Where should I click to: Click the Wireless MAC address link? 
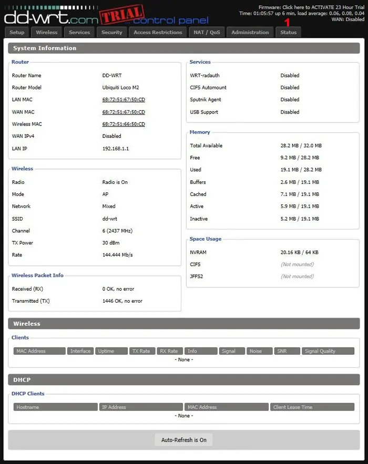[124, 125]
